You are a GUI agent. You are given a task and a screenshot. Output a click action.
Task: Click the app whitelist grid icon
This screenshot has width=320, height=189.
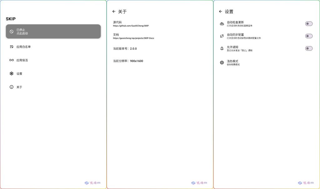click(12, 47)
